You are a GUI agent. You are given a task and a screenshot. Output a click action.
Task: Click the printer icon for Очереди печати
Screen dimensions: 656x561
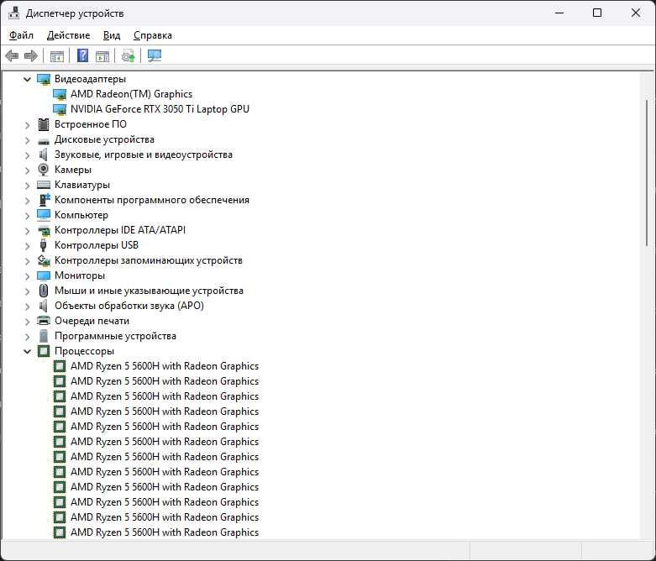tap(44, 321)
